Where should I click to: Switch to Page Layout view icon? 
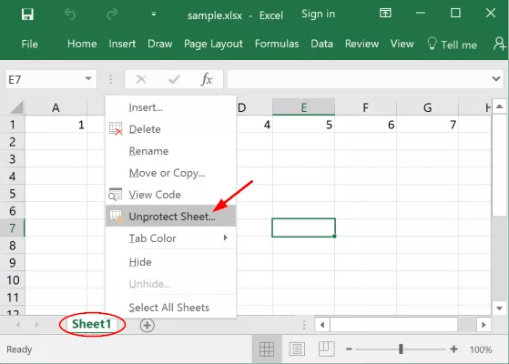pos(297,349)
